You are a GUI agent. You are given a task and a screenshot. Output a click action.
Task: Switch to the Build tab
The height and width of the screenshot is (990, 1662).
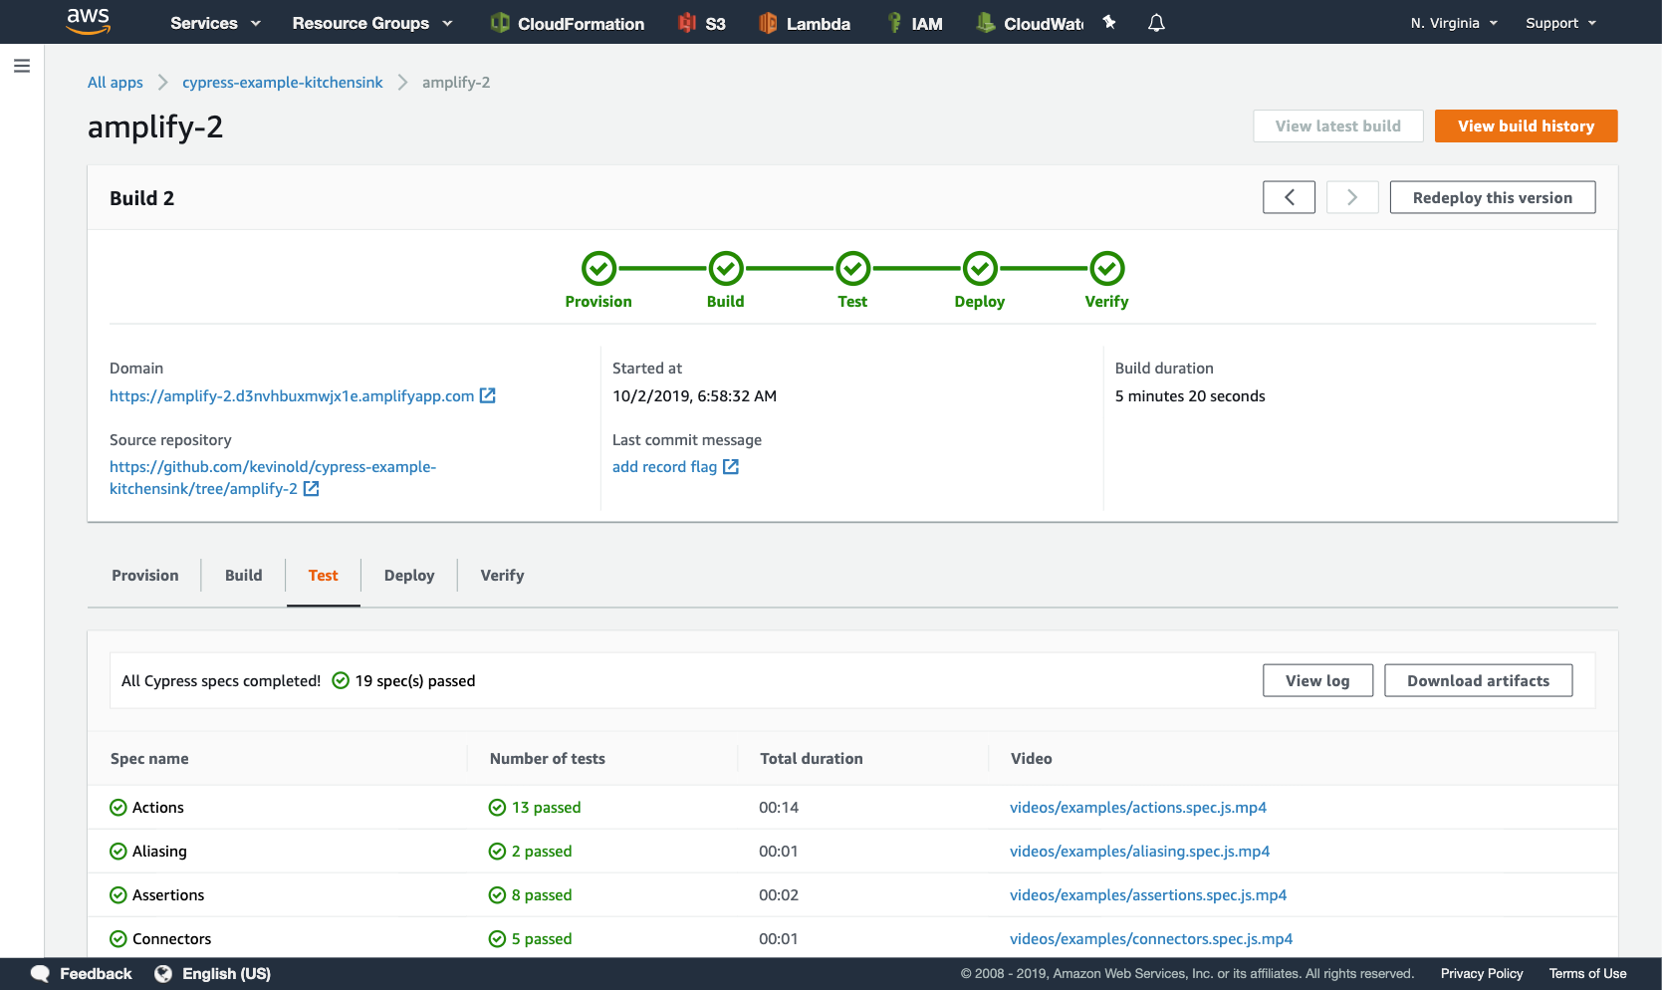(x=244, y=576)
